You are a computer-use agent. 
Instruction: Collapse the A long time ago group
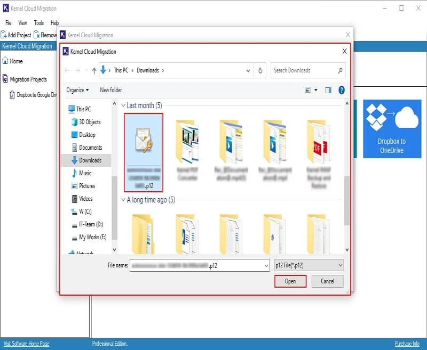pyautogui.click(x=123, y=200)
